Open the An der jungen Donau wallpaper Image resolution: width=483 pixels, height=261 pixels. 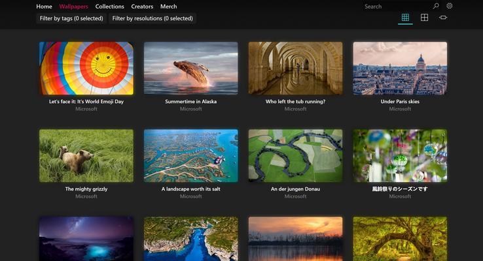pyautogui.click(x=295, y=156)
